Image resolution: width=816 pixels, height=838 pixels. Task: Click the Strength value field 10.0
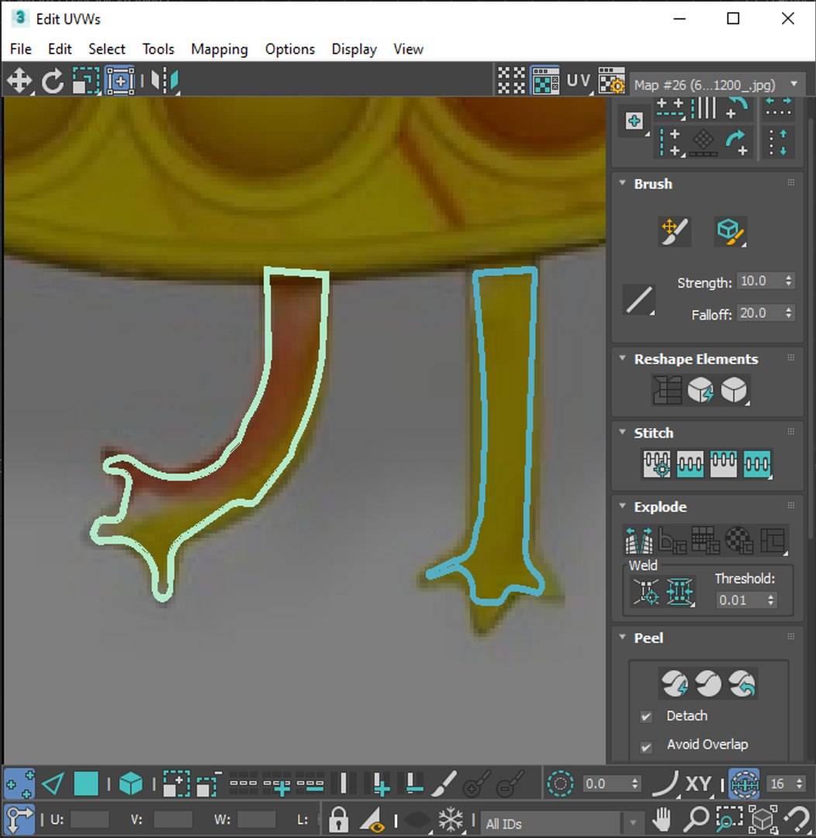tap(760, 281)
